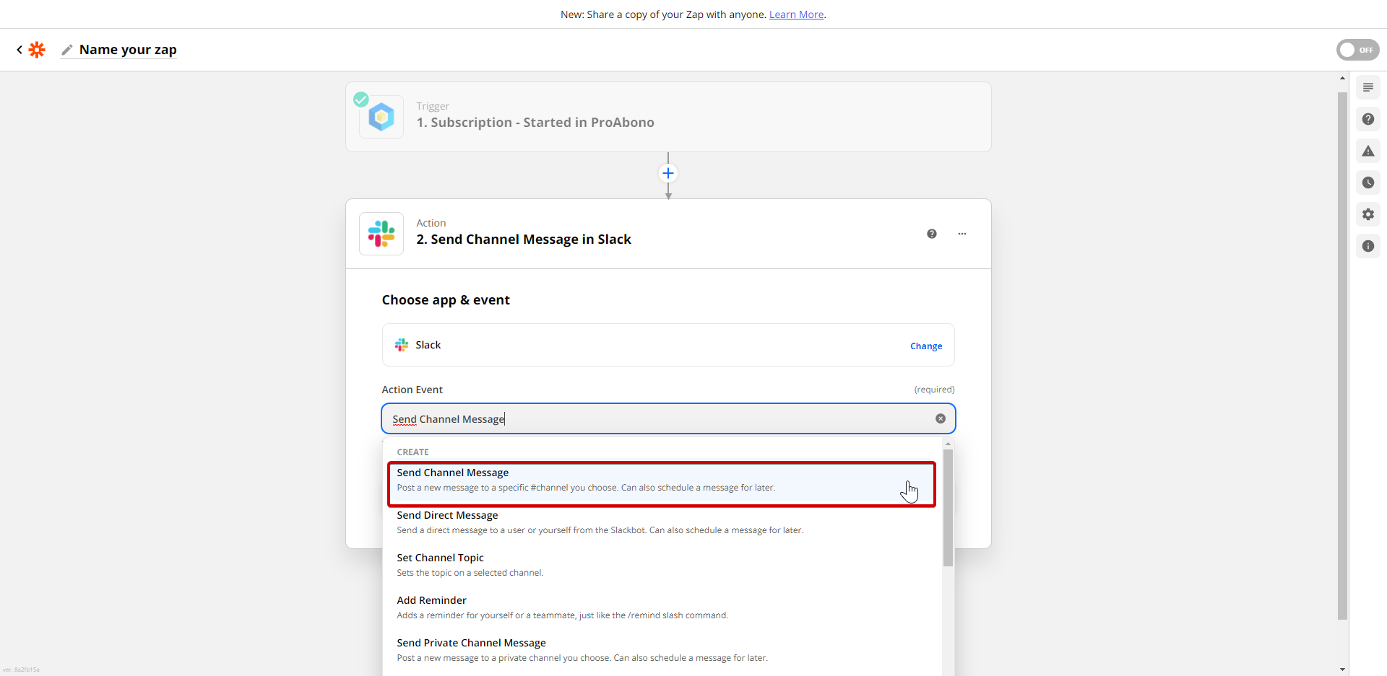Image resolution: width=1387 pixels, height=676 pixels.
Task: Click the CREATE section label
Action: click(x=412, y=452)
